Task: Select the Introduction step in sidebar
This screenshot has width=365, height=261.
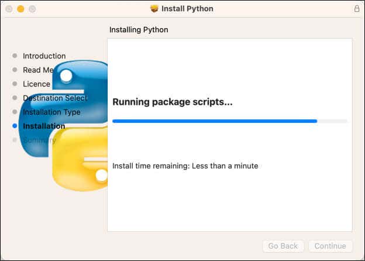Action: click(44, 56)
